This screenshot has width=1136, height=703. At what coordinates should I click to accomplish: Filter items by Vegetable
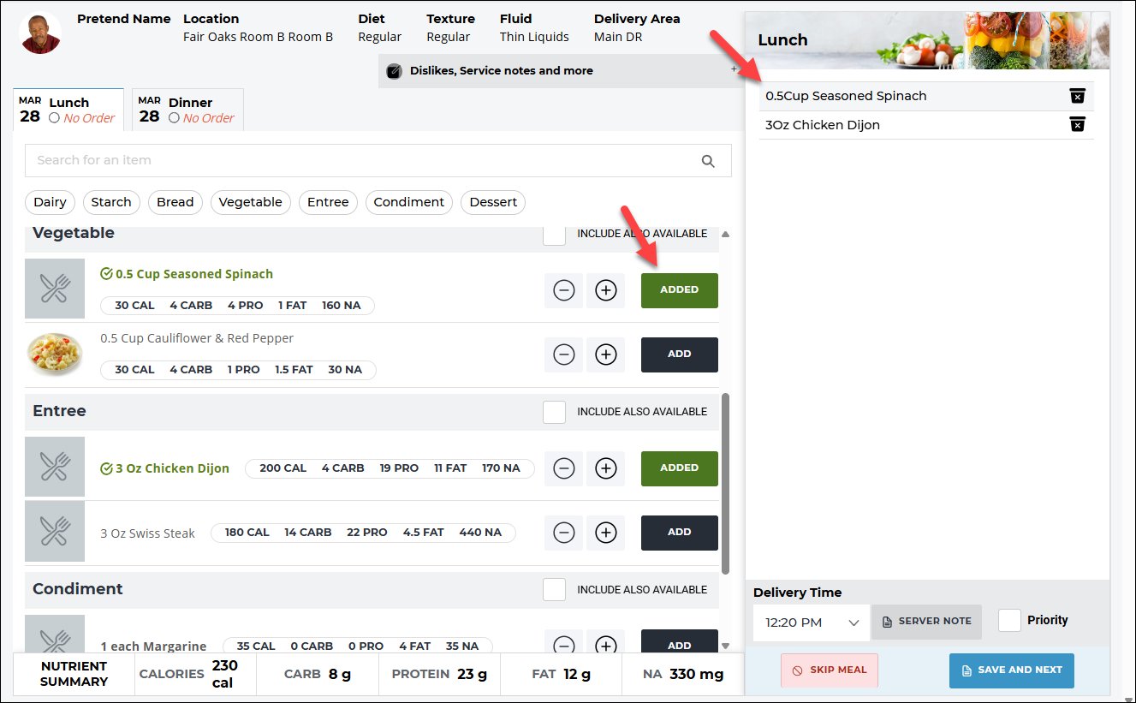point(250,202)
